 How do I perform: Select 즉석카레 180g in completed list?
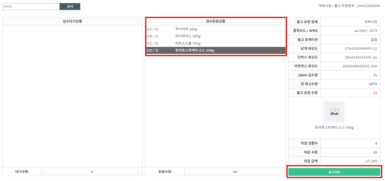(x=186, y=29)
